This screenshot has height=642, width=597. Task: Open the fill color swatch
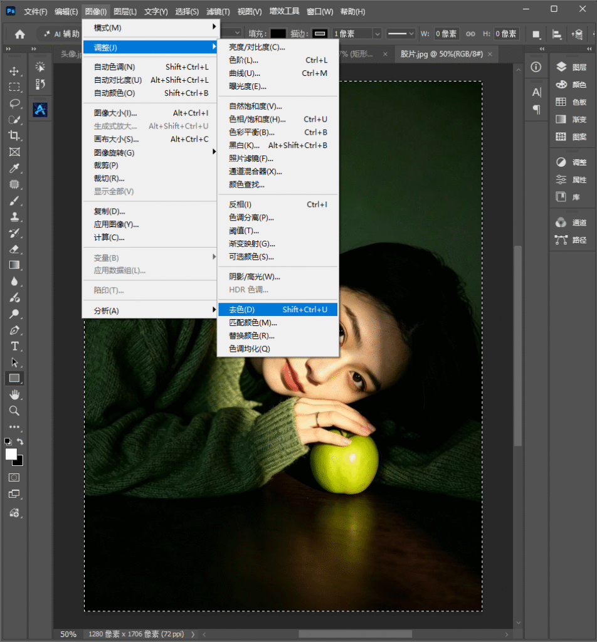(278, 34)
